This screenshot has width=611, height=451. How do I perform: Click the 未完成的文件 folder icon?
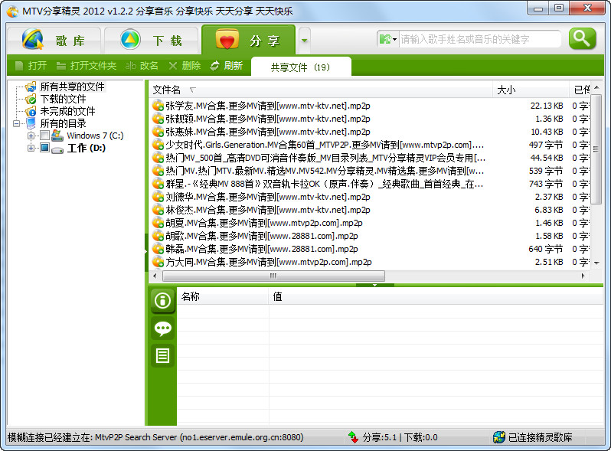click(31, 112)
